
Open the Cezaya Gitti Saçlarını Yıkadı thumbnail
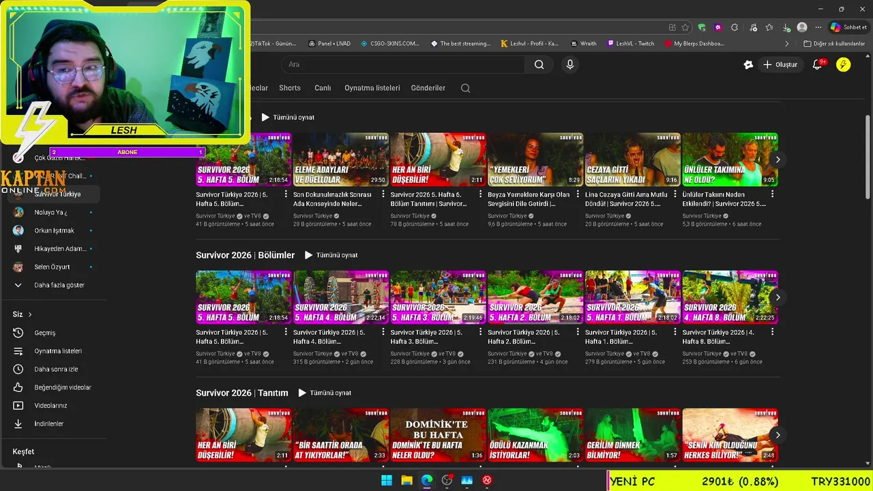(x=633, y=160)
